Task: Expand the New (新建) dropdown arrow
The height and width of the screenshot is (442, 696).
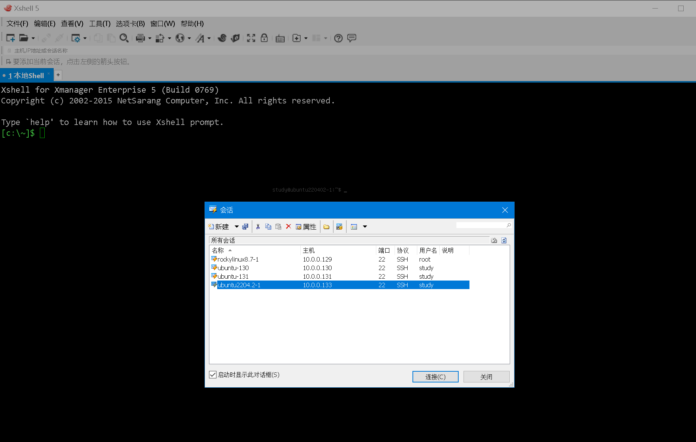Action: (237, 227)
